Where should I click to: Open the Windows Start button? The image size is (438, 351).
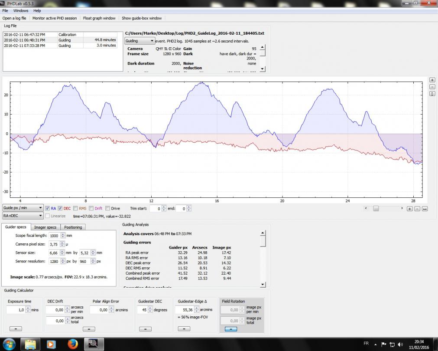pos(9,344)
